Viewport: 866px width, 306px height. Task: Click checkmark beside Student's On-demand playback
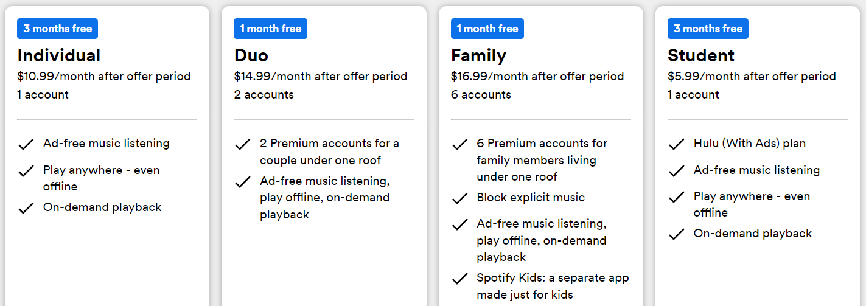click(676, 234)
